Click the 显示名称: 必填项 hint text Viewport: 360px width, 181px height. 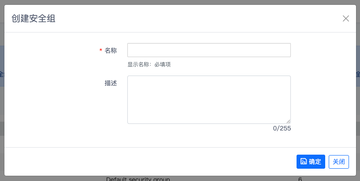click(x=149, y=65)
